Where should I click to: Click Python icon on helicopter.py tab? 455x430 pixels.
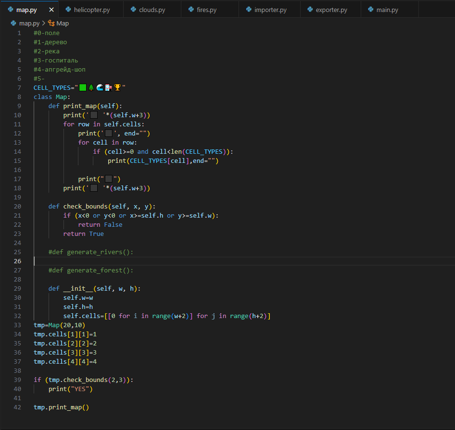(x=68, y=9)
